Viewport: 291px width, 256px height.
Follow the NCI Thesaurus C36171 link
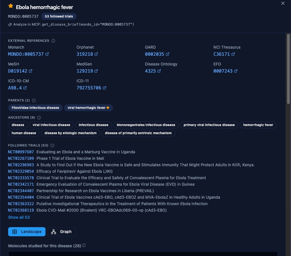(221, 54)
